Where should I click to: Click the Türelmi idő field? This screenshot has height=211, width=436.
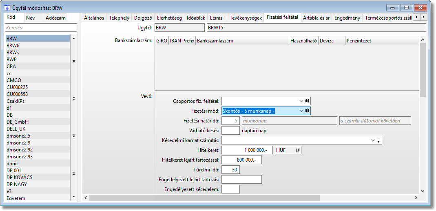click(230, 169)
